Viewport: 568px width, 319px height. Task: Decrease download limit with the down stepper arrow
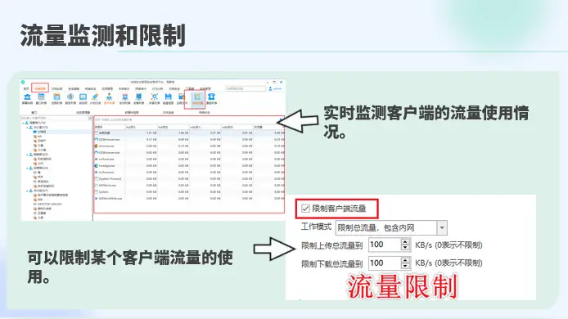(405, 266)
